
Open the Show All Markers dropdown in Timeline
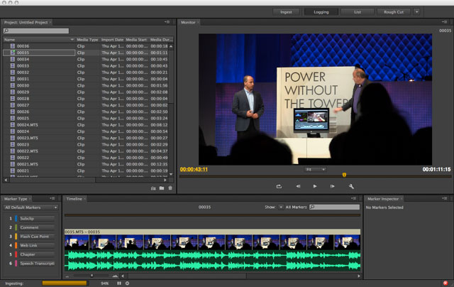pyautogui.click(x=279, y=207)
